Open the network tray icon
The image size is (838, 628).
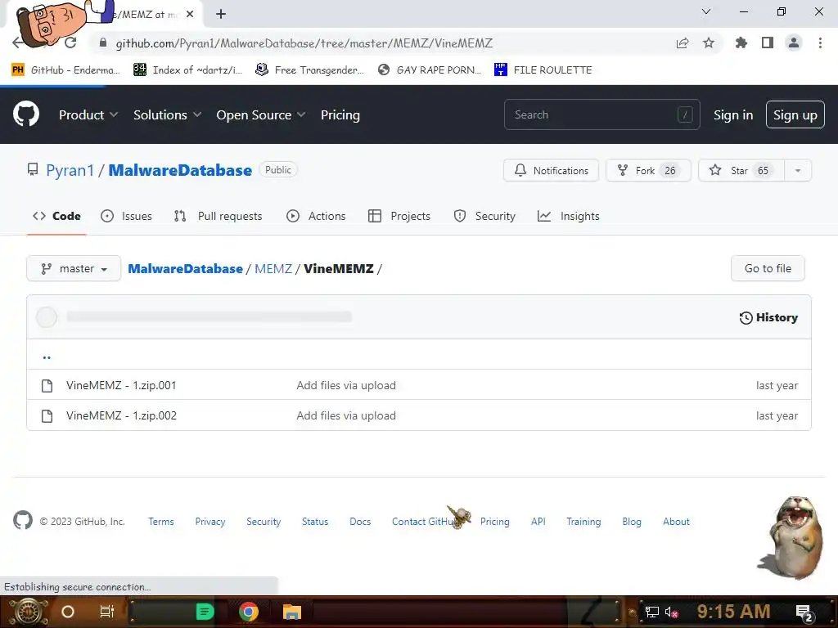click(x=652, y=612)
